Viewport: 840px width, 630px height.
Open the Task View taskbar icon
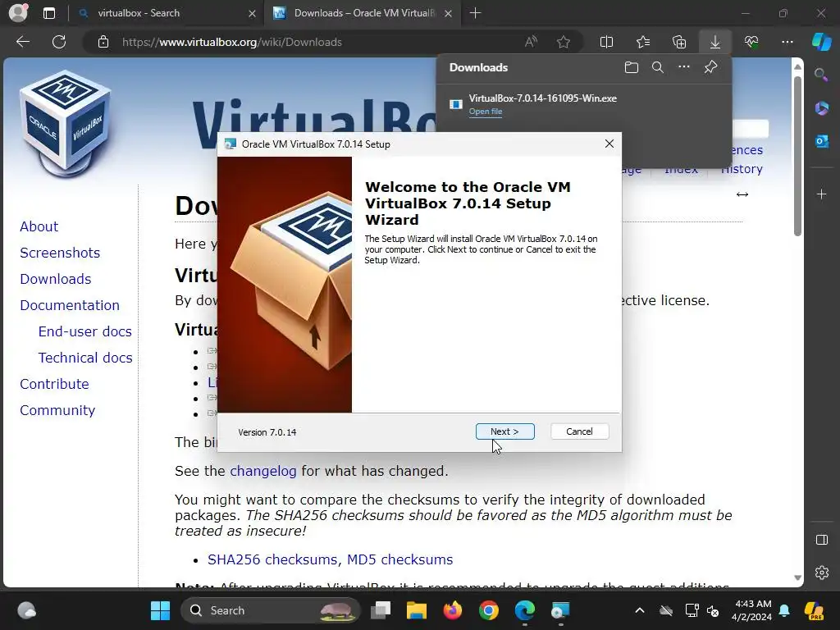click(x=381, y=610)
